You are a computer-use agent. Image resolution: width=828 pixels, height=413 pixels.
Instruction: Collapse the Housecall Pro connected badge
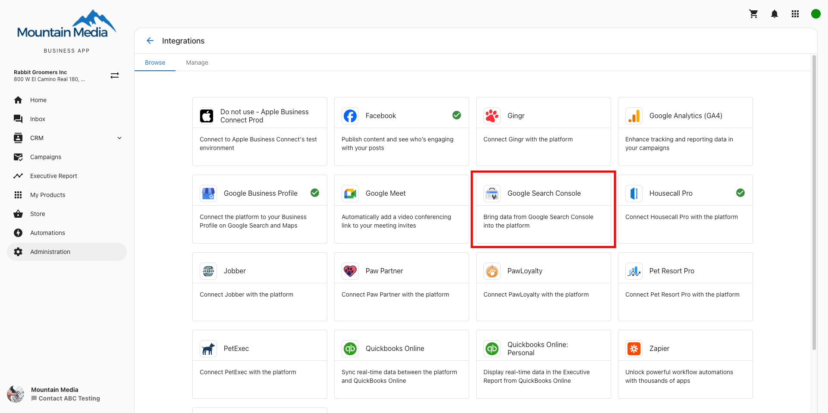pyautogui.click(x=740, y=193)
